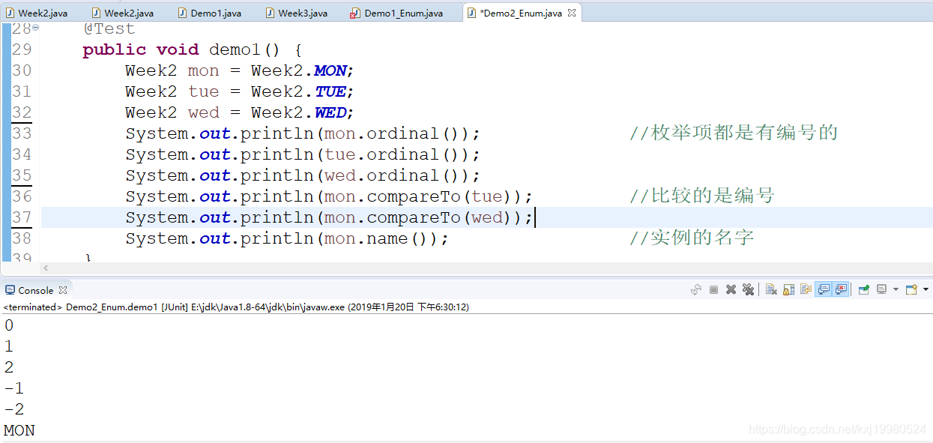Click 'mon.ordinal()' on line 33
The height and width of the screenshot is (443, 933).
click(391, 133)
